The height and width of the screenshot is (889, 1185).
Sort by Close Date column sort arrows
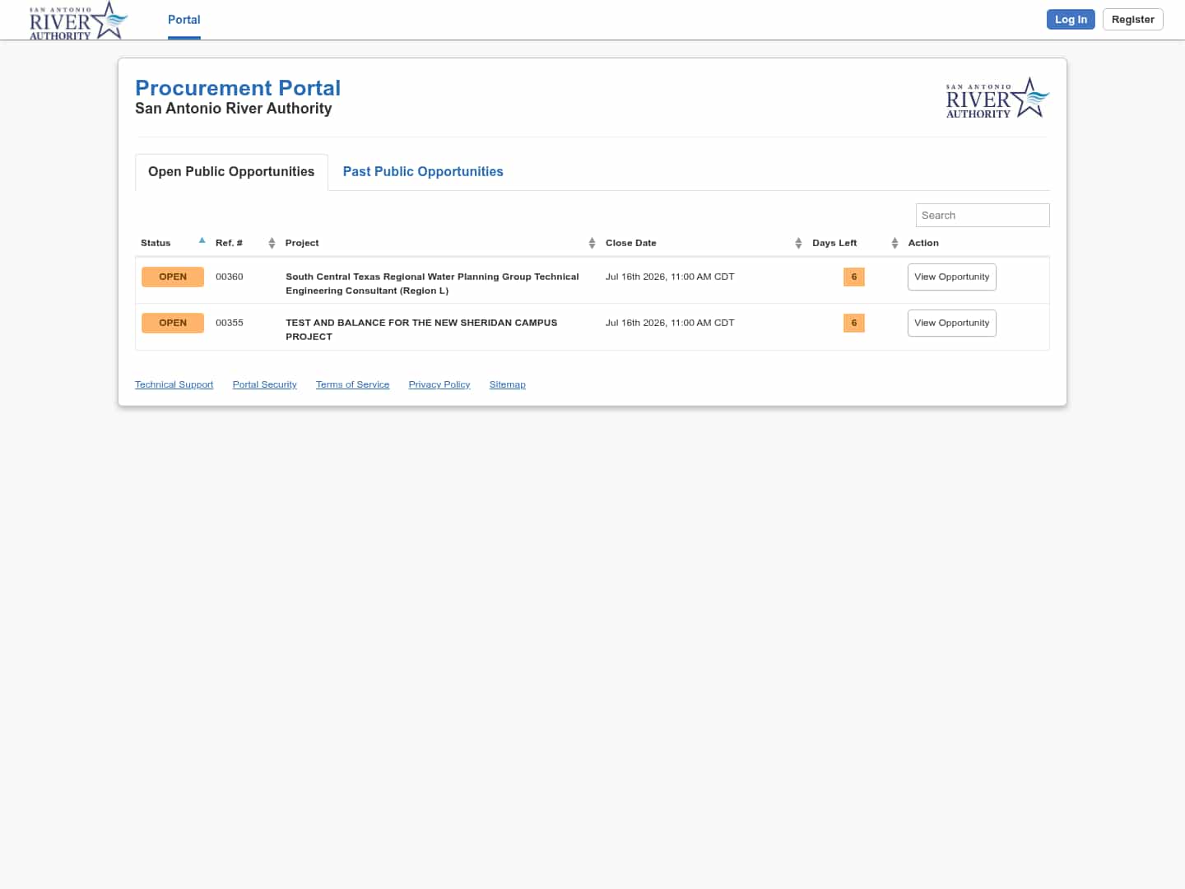798,243
